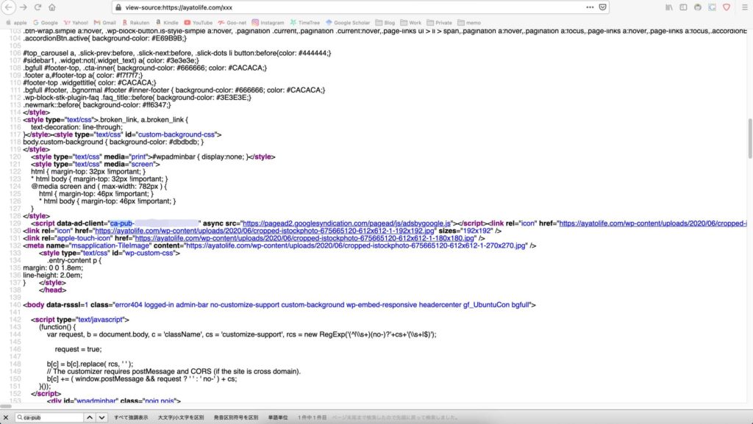Viewport: 753px width, 424px height.
Task: Click the vertical scrollbar thumb
Action: [x=749, y=138]
